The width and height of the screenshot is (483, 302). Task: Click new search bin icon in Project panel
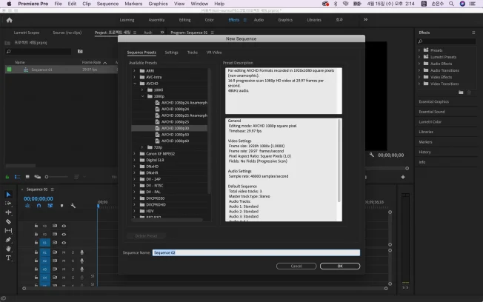tap(80, 51)
